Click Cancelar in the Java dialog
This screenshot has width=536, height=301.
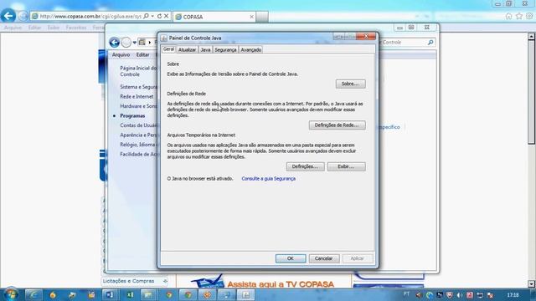click(324, 258)
